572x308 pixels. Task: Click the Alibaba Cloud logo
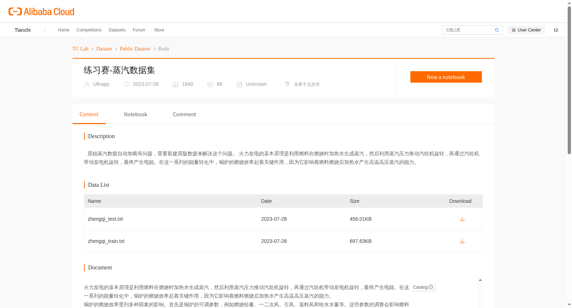pyautogui.click(x=41, y=11)
